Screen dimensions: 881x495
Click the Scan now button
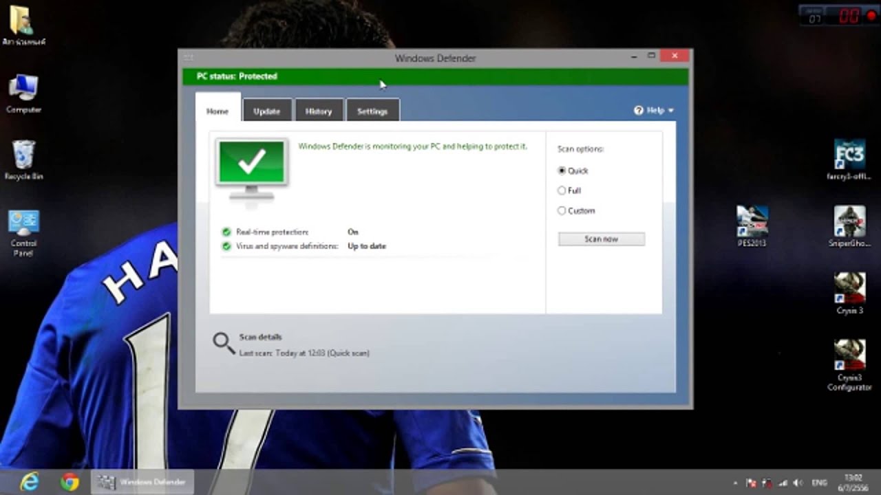(x=602, y=239)
